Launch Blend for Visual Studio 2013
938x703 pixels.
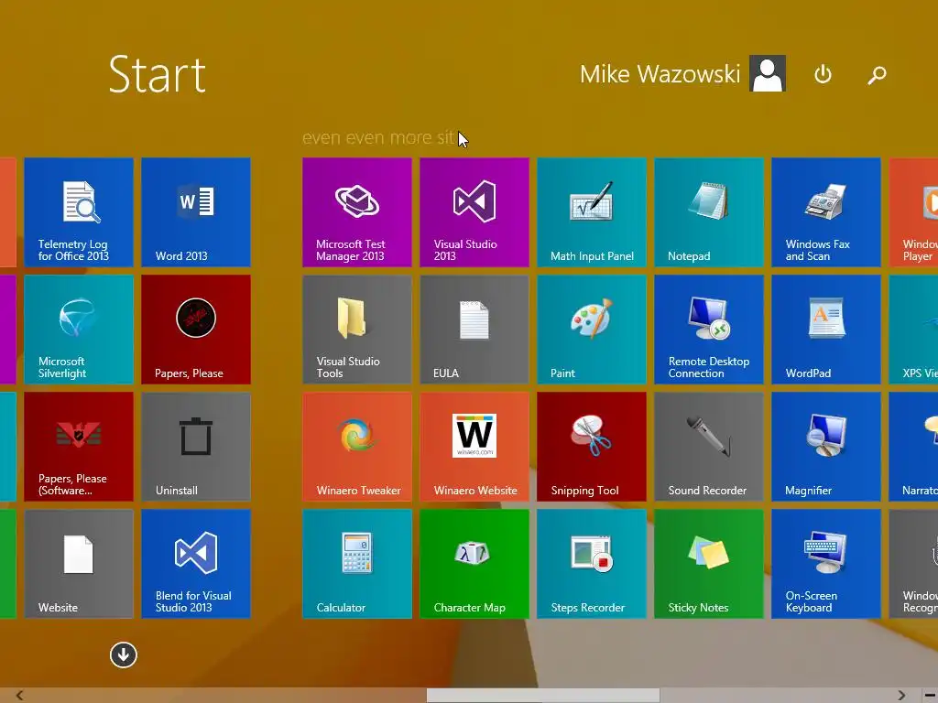(196, 564)
